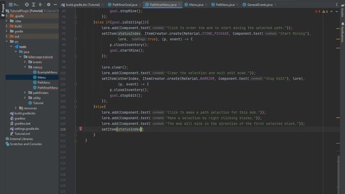The image size is (345, 194).
Task: Click the Expand All icon in Project toolbar
Action: click(x=33, y=5)
